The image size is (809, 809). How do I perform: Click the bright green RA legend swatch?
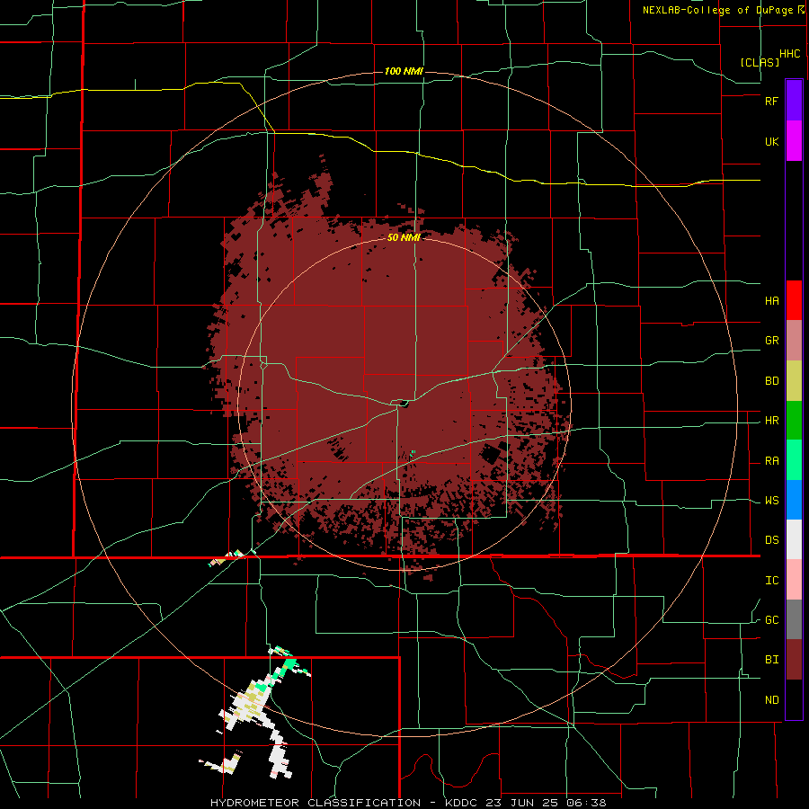pyautogui.click(x=794, y=459)
